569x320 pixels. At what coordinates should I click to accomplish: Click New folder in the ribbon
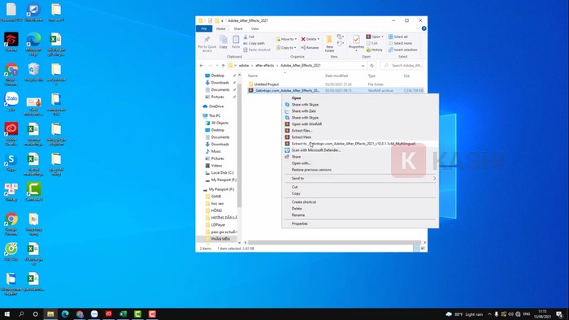[x=329, y=44]
